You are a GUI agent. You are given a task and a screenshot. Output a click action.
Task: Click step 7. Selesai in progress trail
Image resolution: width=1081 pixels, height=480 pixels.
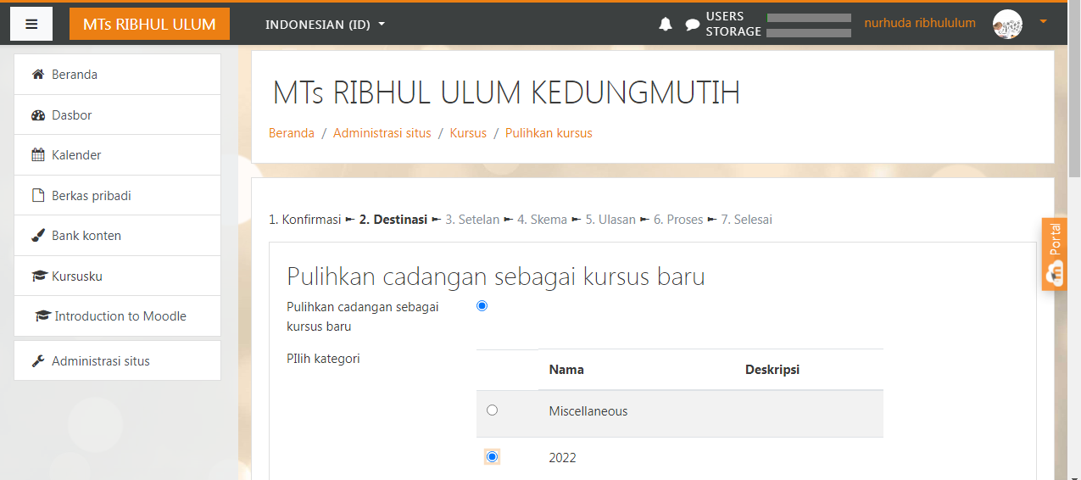click(747, 220)
